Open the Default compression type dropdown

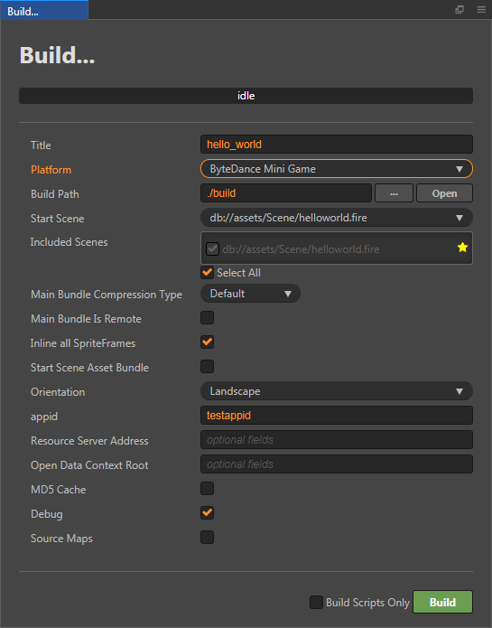click(250, 294)
